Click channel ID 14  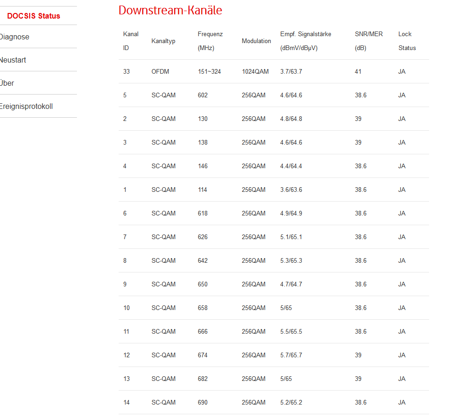(x=127, y=402)
